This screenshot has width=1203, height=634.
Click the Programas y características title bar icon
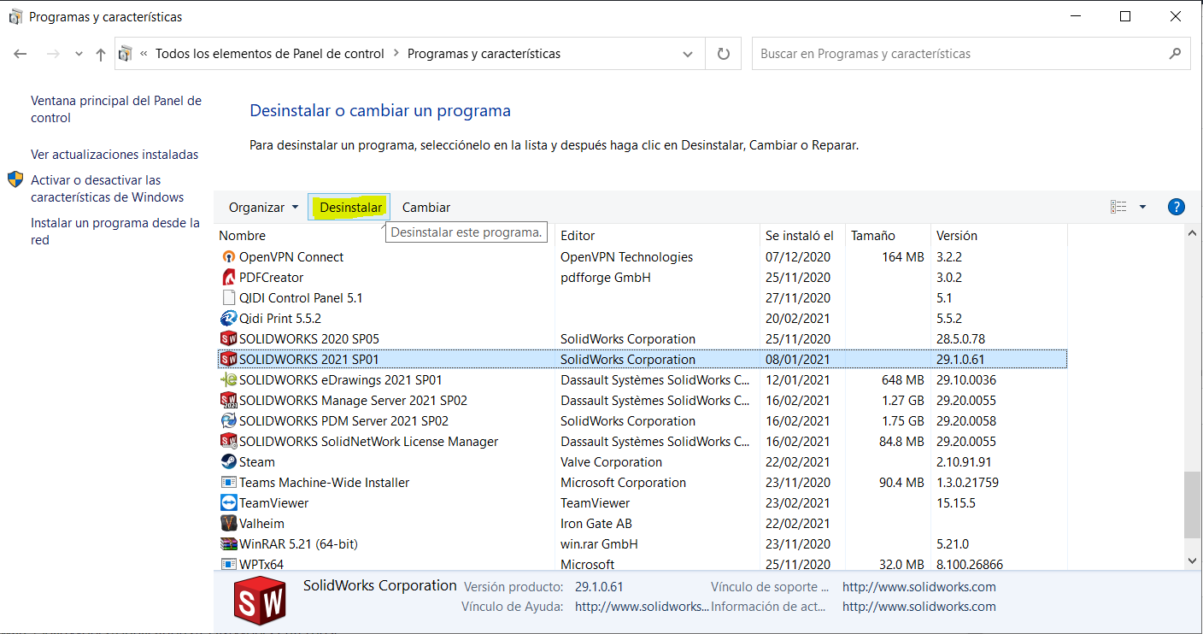click(16, 16)
